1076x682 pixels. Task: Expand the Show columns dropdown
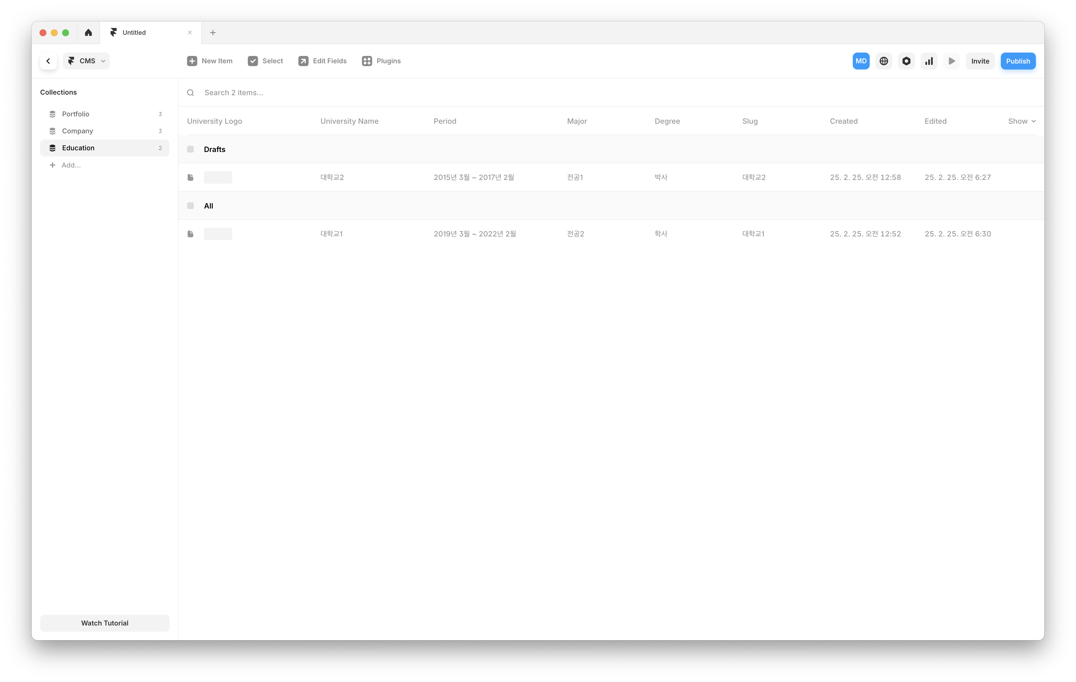click(x=1021, y=121)
